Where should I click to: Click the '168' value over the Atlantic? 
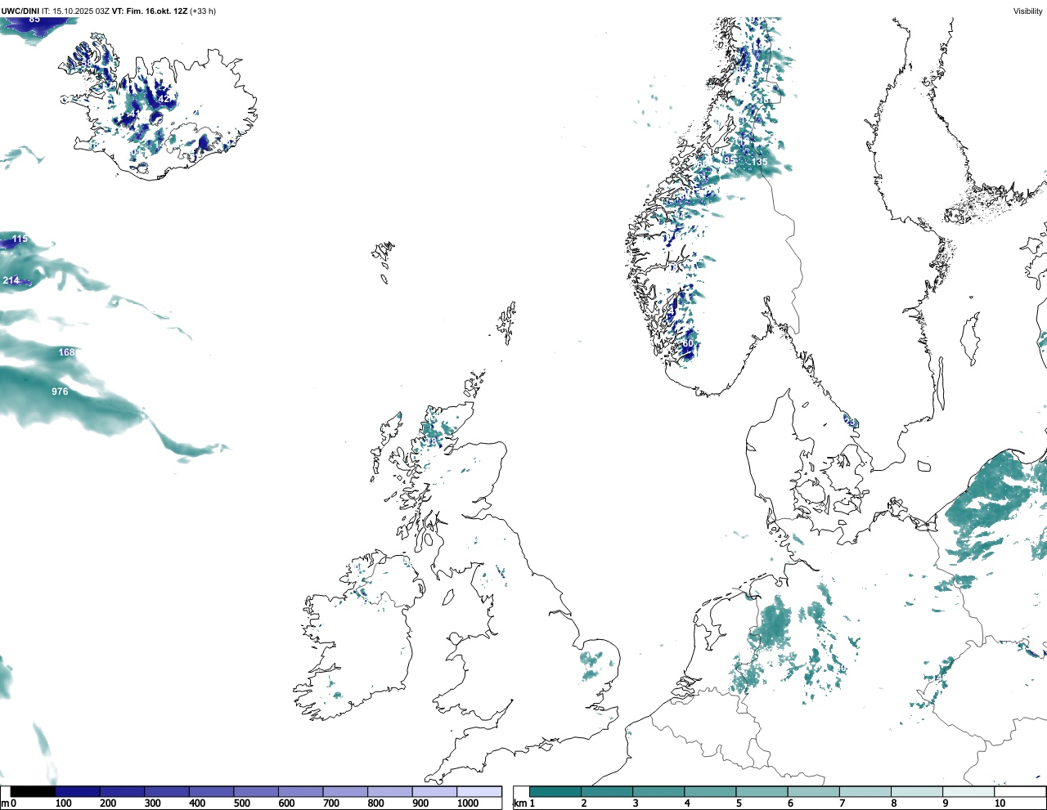point(66,352)
